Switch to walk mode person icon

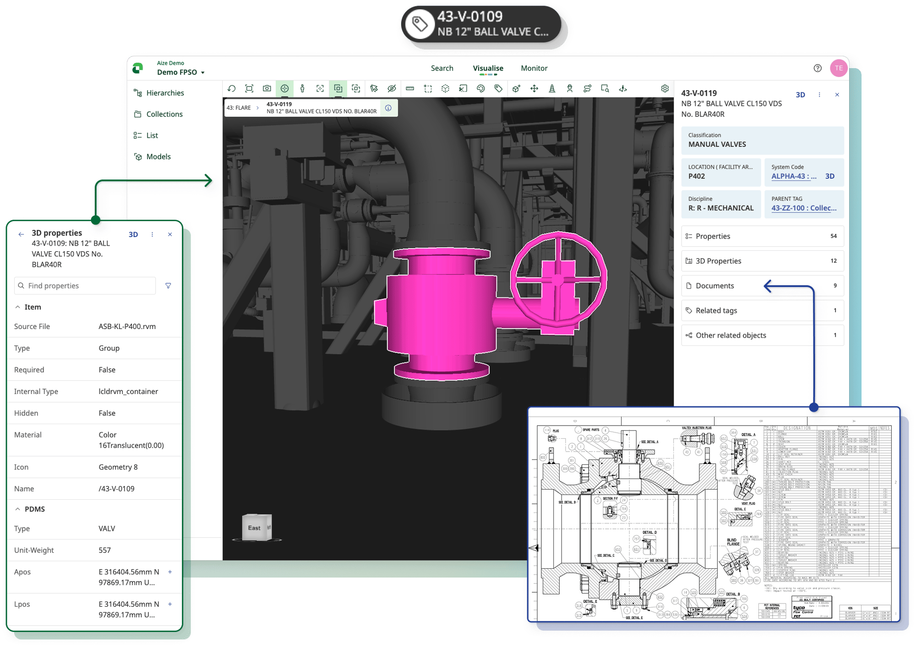tap(302, 89)
